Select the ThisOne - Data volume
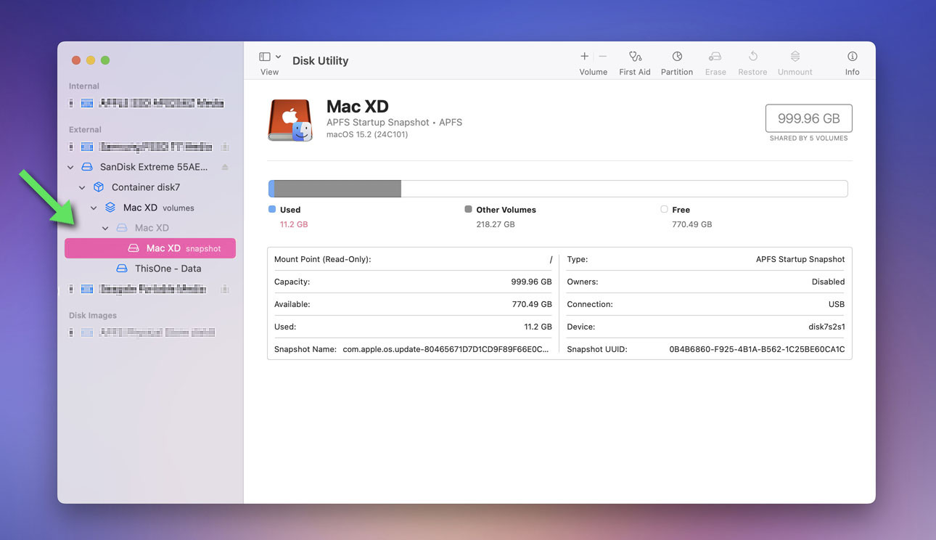 168,269
